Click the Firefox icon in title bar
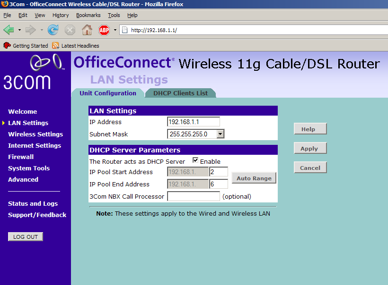This screenshot has width=388, height=285. coord(4,4)
